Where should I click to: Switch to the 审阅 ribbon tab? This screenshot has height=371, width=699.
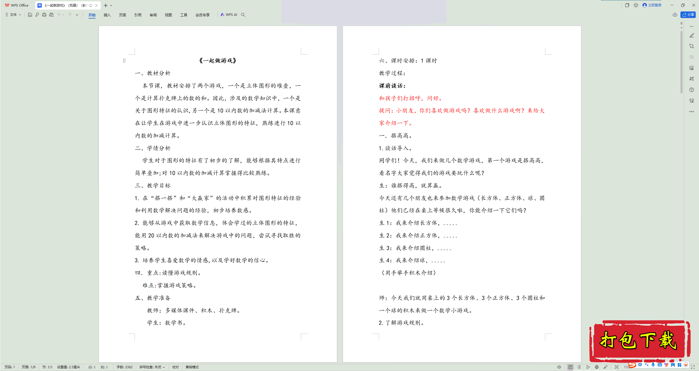153,15
